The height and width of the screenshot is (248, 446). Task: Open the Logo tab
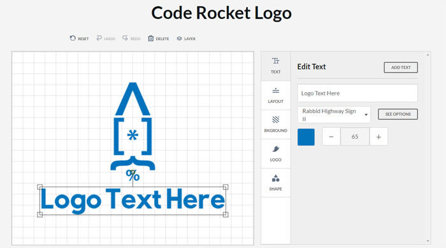(275, 153)
